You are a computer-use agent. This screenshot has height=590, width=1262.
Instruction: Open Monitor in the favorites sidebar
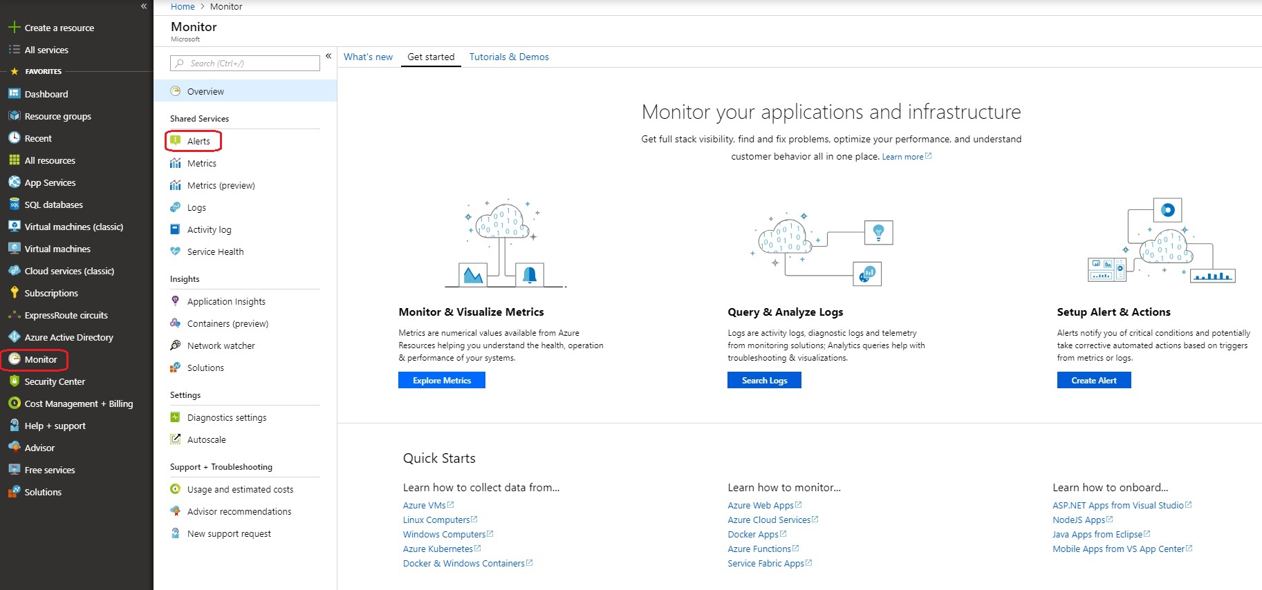(x=41, y=359)
